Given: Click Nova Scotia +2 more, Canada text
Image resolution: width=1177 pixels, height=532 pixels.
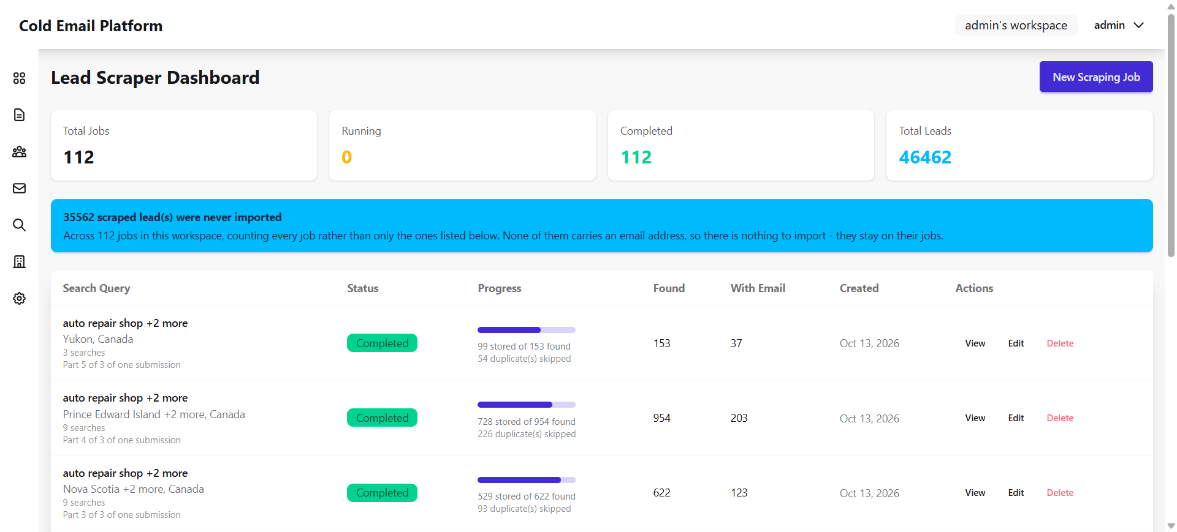Looking at the screenshot, I should pos(134,489).
